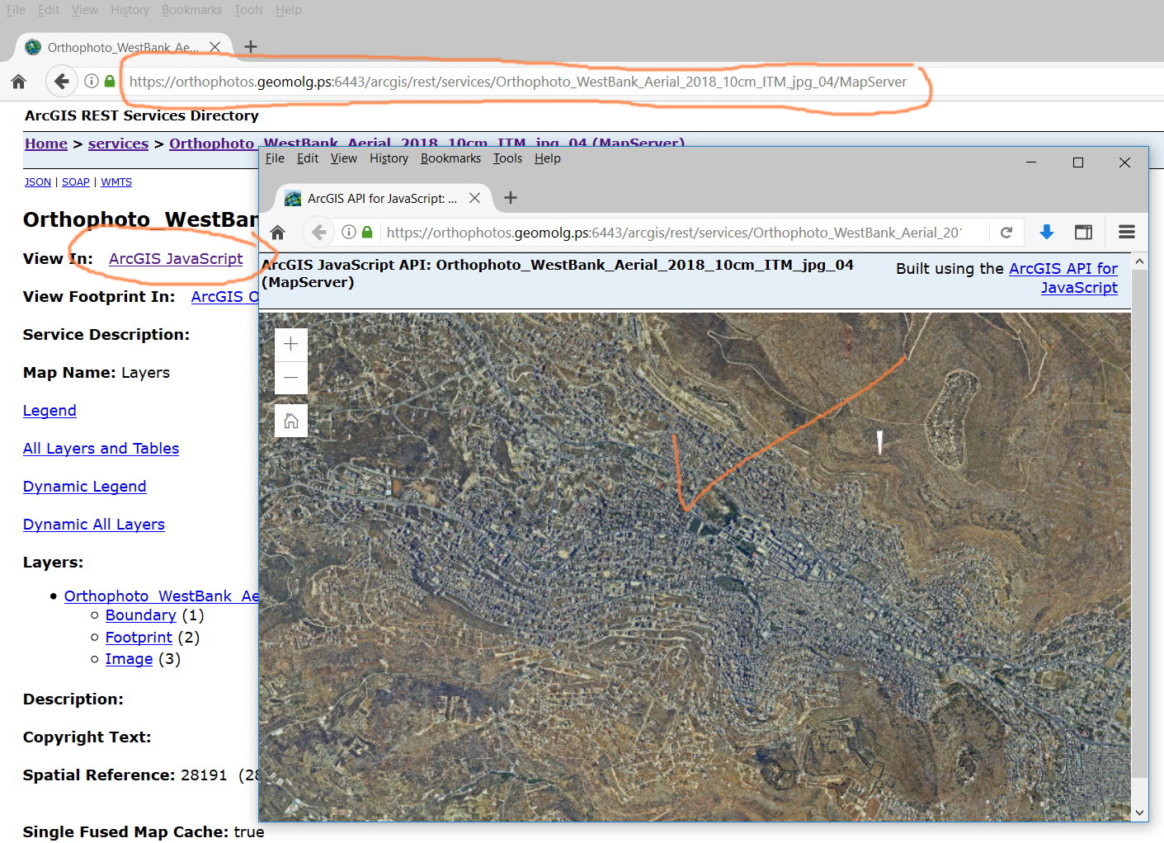The height and width of the screenshot is (843, 1164).
Task: Maximize the front browser window
Action: point(1077,162)
